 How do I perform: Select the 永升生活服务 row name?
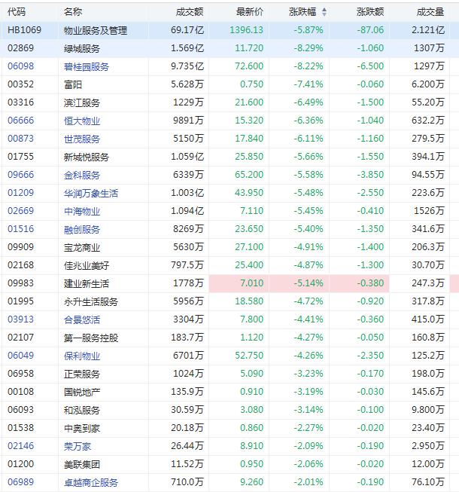91,301
